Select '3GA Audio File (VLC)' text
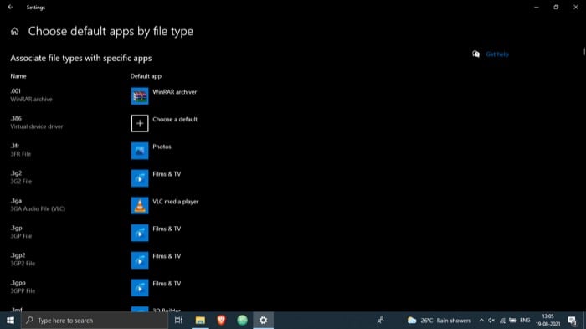Image resolution: width=586 pixels, height=329 pixels. point(38,208)
